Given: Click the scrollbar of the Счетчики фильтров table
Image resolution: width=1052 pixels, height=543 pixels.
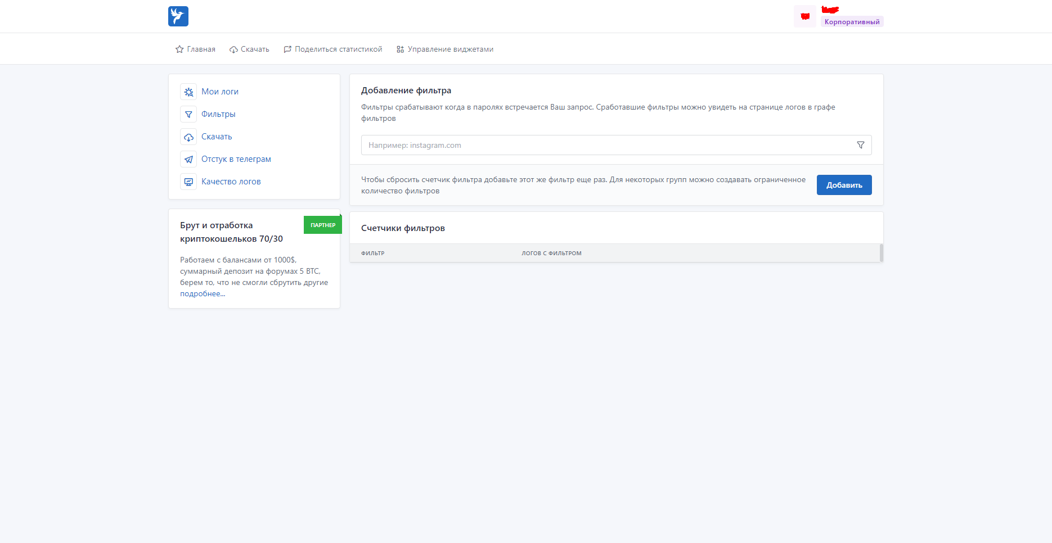Looking at the screenshot, I should pyautogui.click(x=881, y=253).
